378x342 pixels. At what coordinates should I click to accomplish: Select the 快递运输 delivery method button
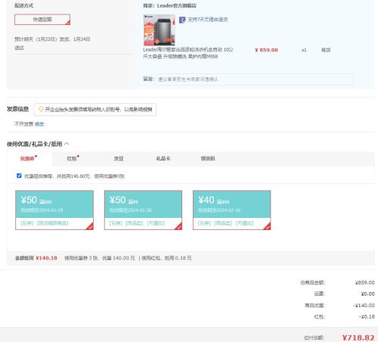tap(42, 20)
